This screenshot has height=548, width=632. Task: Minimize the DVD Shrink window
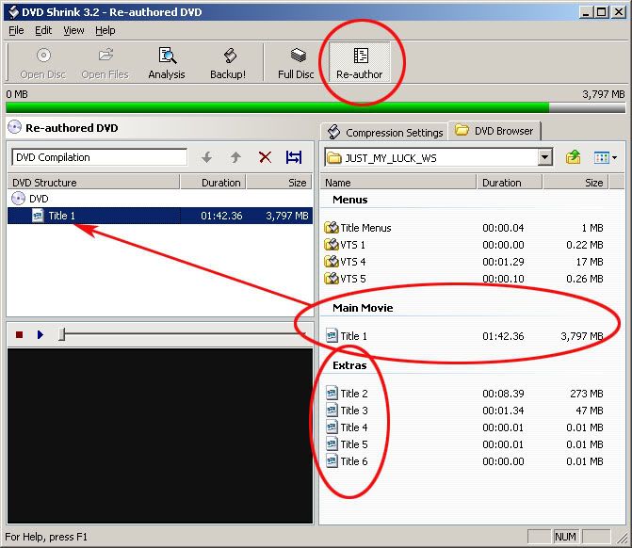coord(586,12)
